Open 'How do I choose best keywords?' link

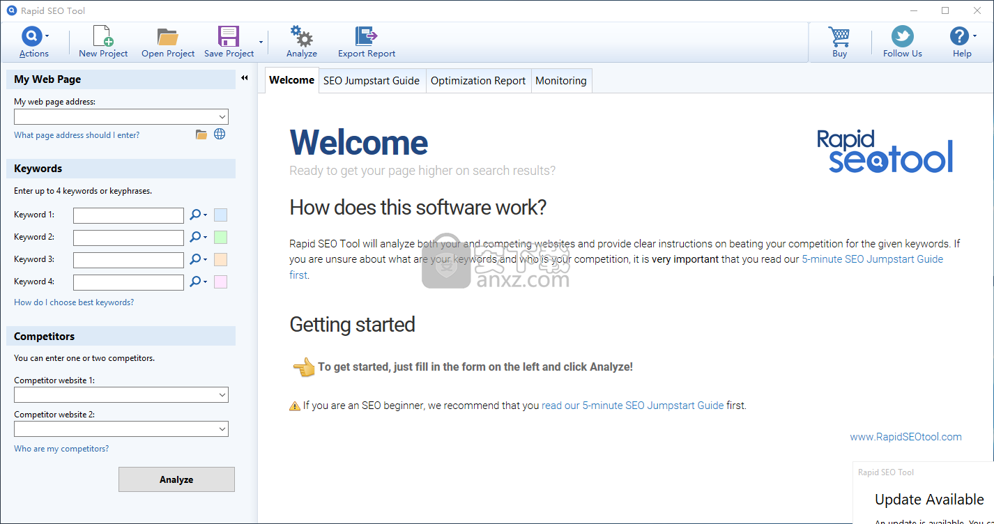click(x=74, y=302)
